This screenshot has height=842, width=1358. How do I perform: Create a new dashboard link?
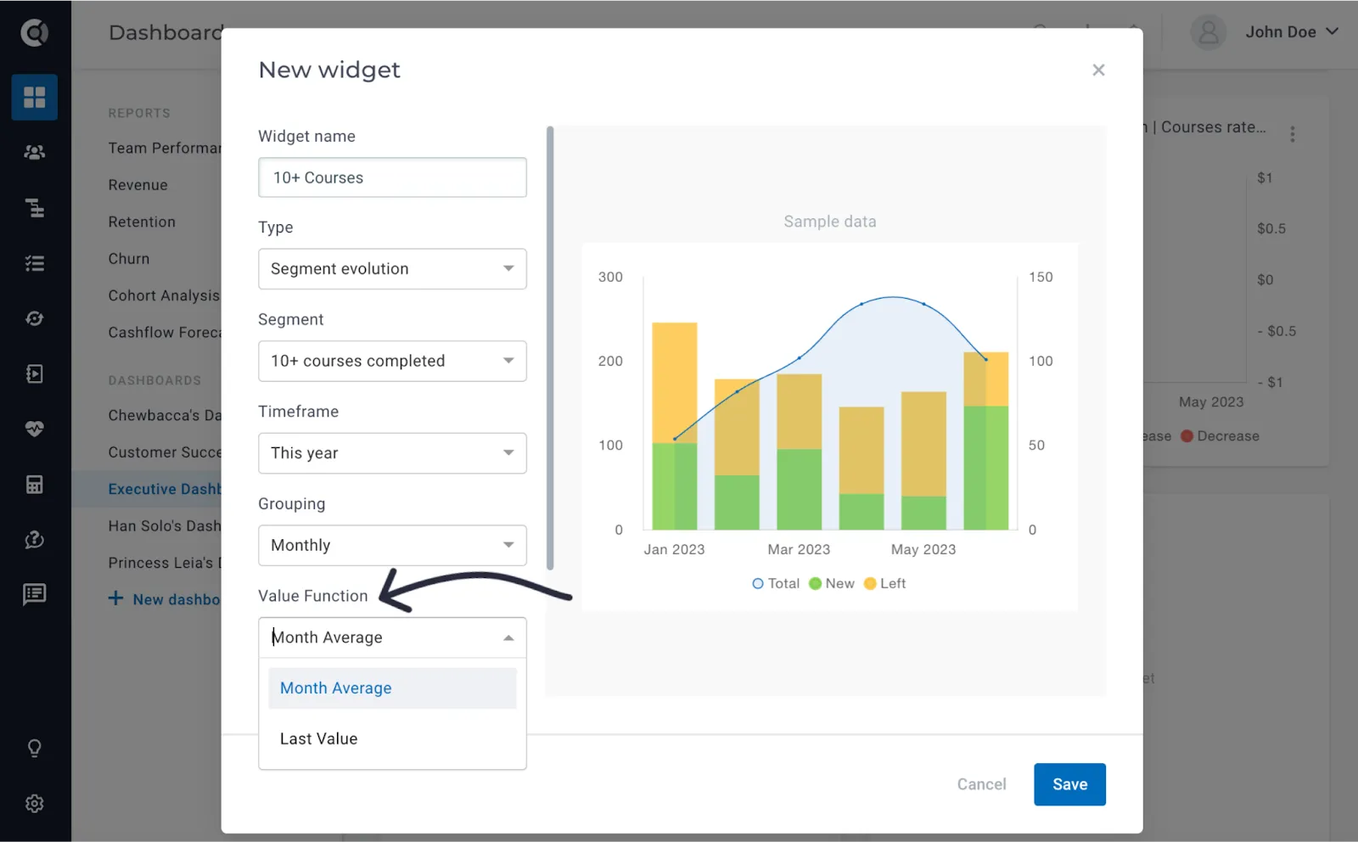[165, 599]
